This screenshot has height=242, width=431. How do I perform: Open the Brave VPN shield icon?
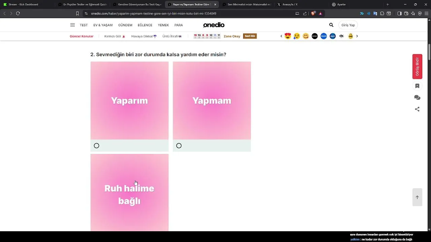(x=420, y=13)
